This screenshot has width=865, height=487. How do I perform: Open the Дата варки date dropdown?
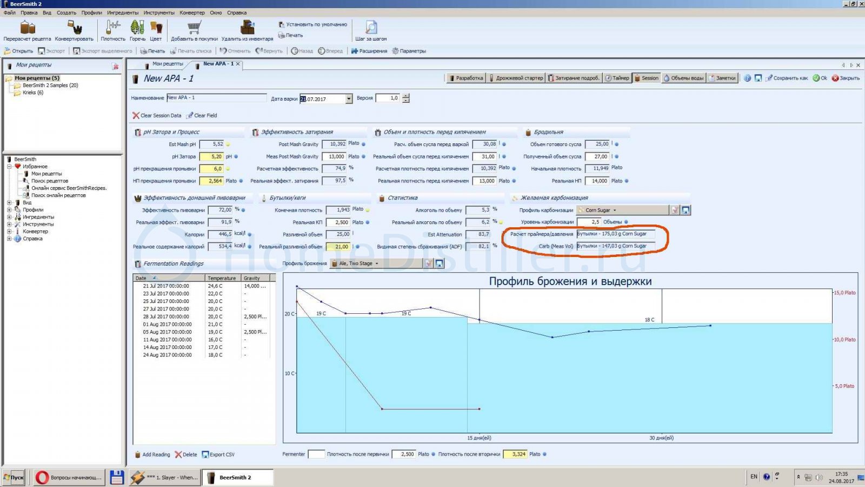coord(349,98)
